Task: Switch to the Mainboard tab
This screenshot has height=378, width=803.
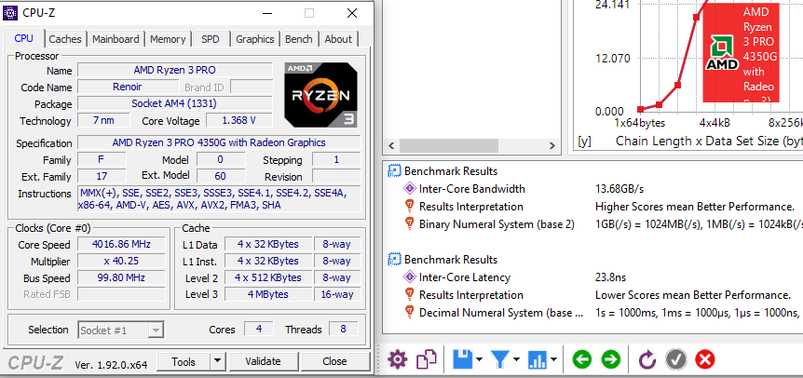Action: [116, 39]
